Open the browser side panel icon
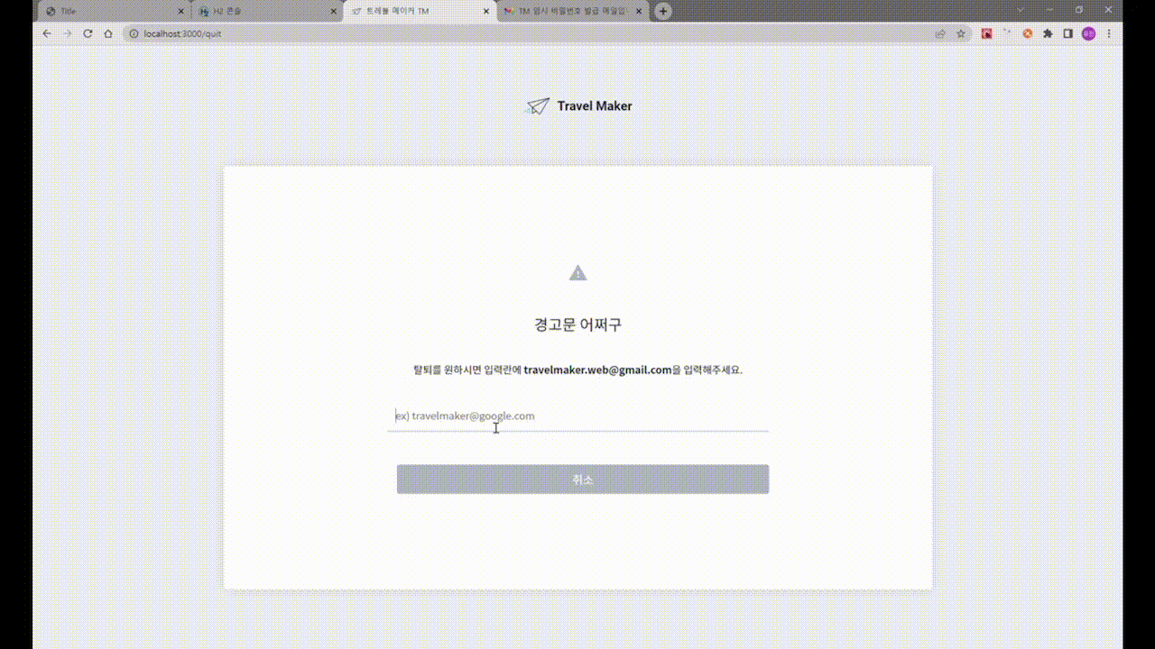 point(1067,33)
